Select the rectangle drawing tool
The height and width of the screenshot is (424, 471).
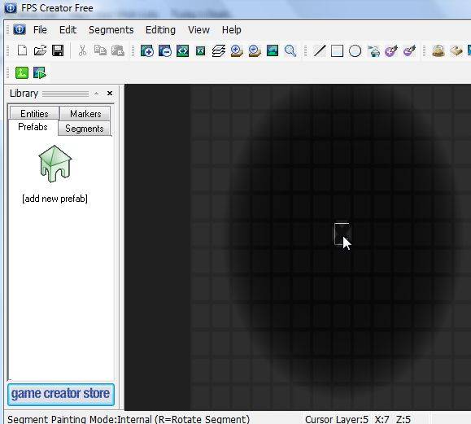pos(337,50)
